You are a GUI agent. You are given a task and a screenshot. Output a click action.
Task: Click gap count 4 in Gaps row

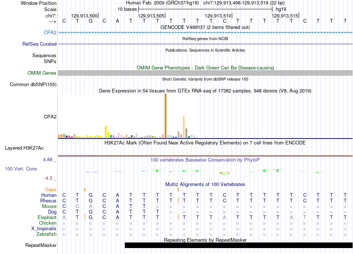point(84,190)
